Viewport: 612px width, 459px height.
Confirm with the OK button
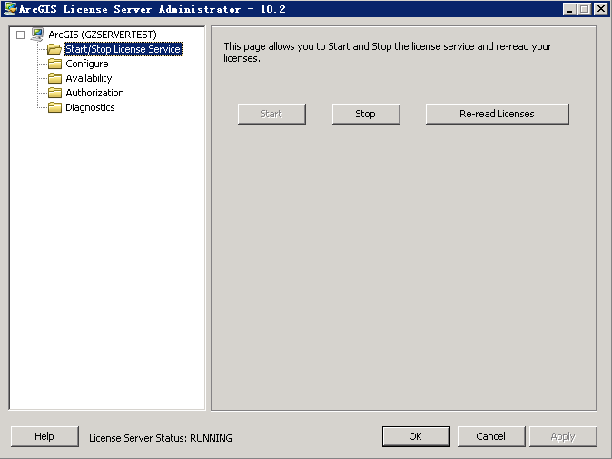tap(416, 436)
